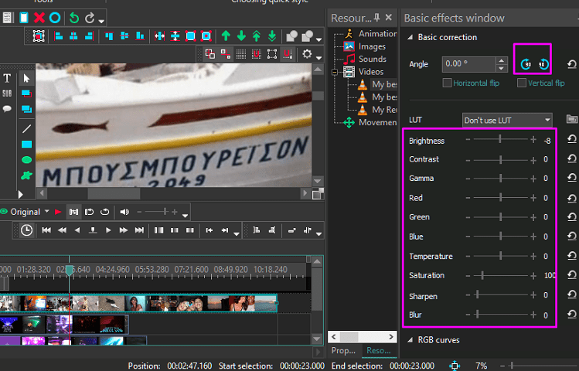579x371 pixels.
Task: Toggle the audio volume speaker icon
Action: pyautogui.click(x=124, y=212)
